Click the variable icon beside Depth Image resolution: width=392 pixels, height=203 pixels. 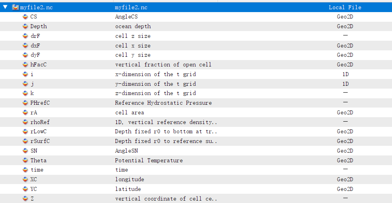coord(25,27)
